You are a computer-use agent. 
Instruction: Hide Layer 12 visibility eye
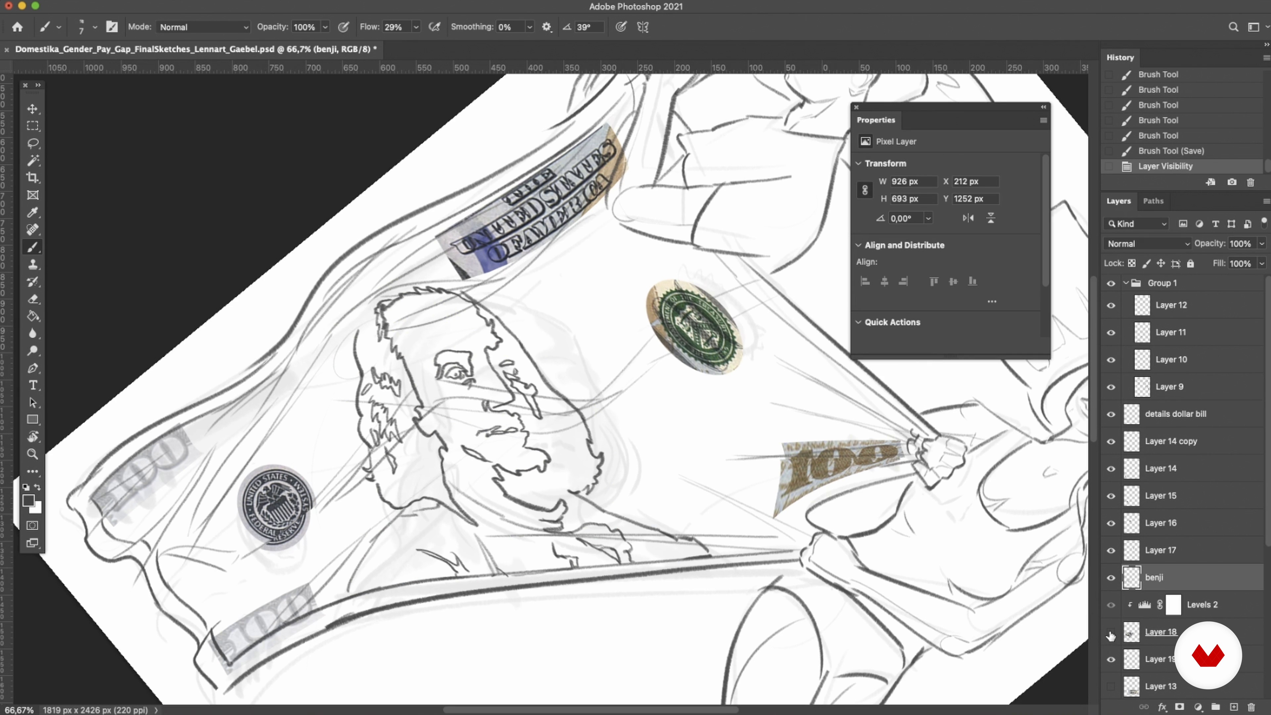1111,306
